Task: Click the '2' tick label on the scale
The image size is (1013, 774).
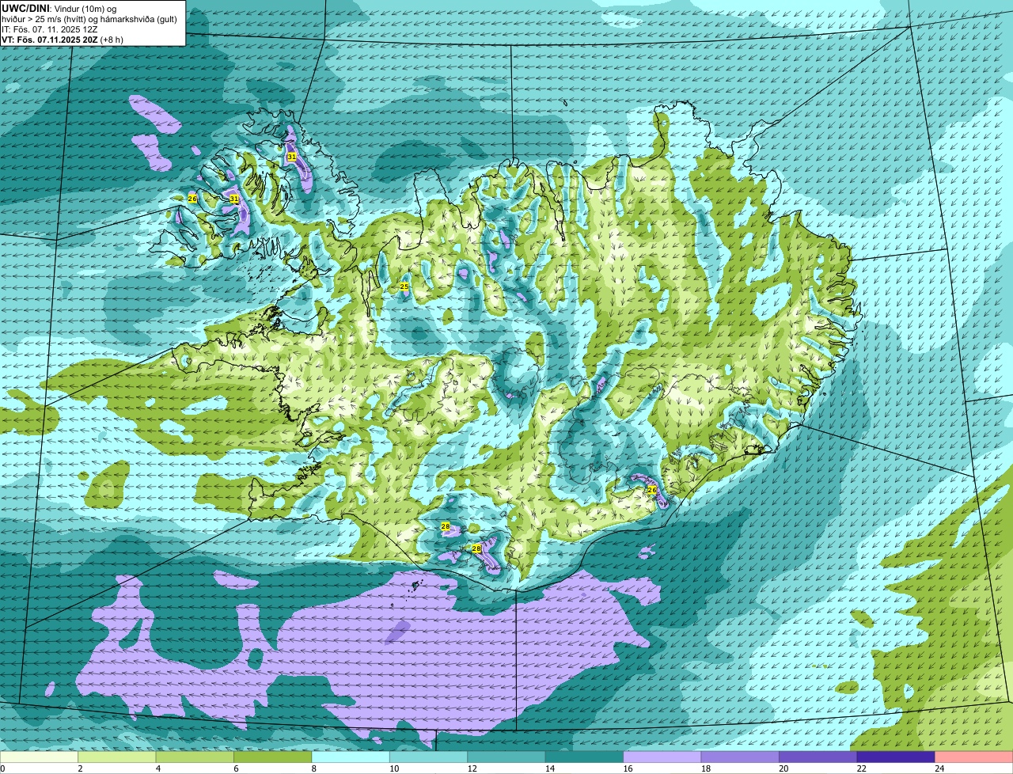Action: [80, 768]
